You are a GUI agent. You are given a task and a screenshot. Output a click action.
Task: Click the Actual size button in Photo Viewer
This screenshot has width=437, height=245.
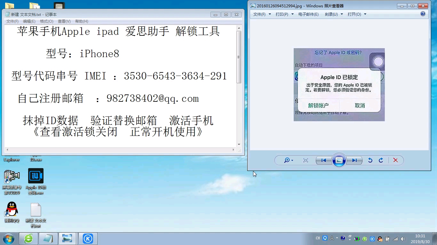[x=306, y=160]
